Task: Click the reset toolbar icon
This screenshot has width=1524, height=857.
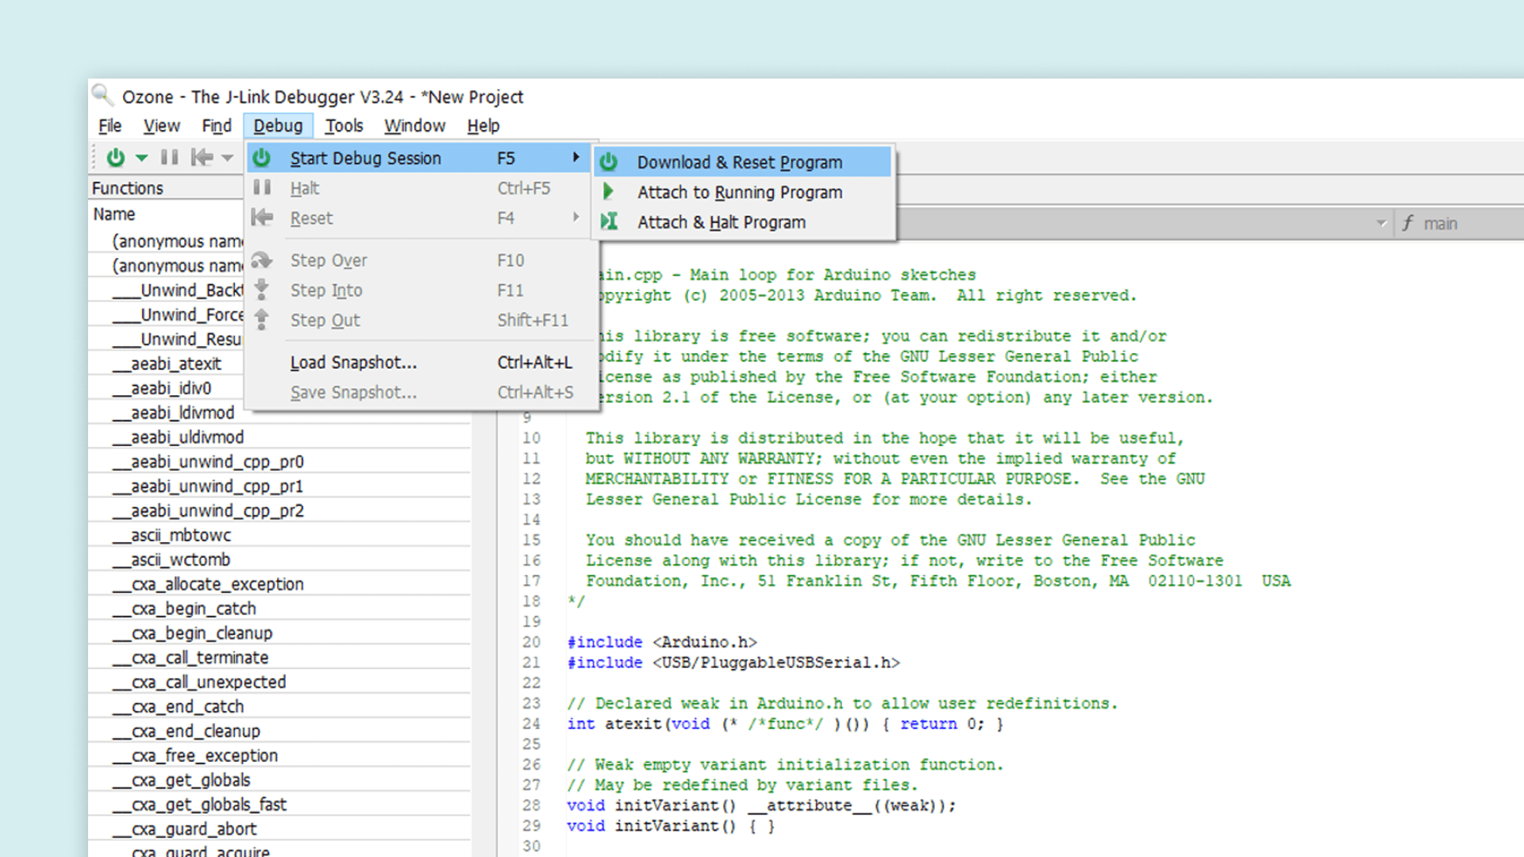Action: (202, 158)
